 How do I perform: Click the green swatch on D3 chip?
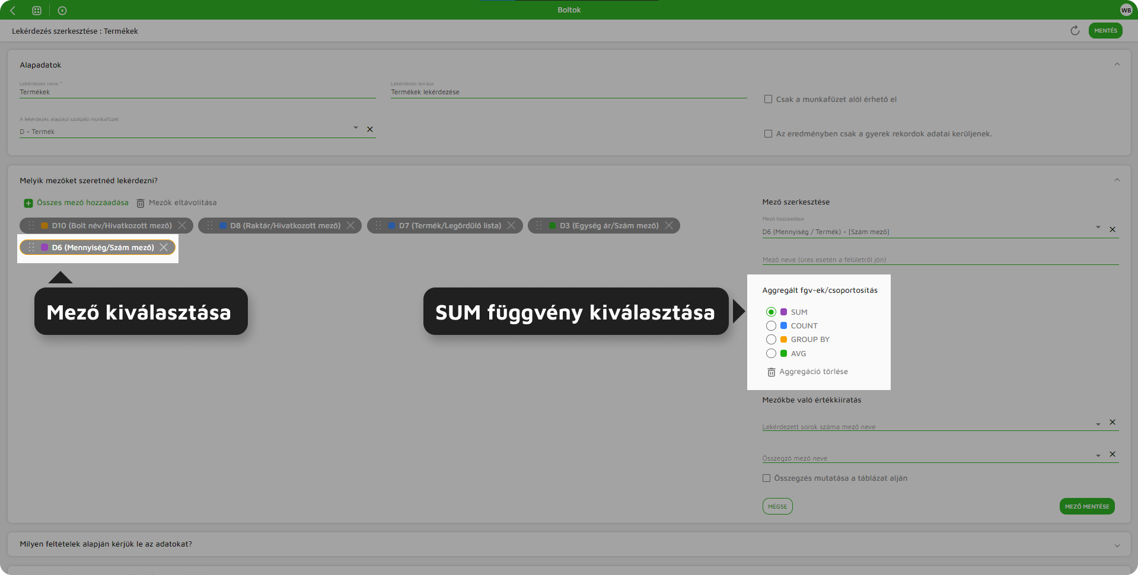pos(553,225)
